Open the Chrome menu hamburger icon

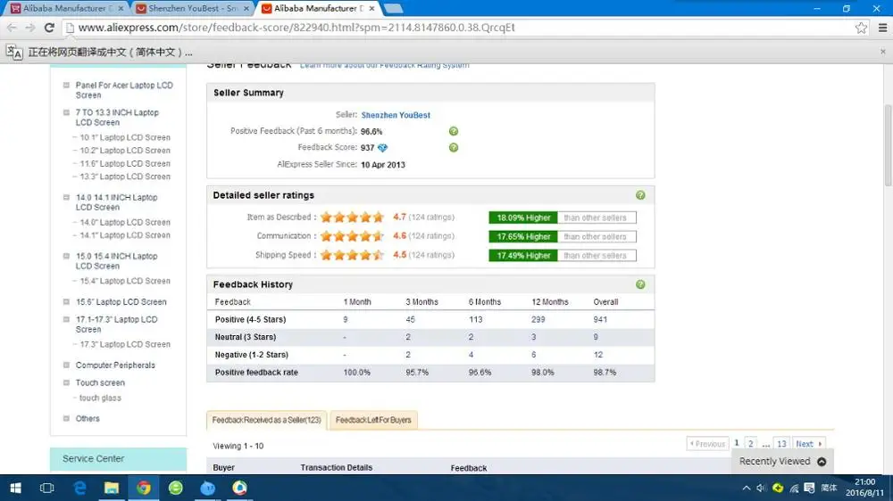click(x=882, y=28)
